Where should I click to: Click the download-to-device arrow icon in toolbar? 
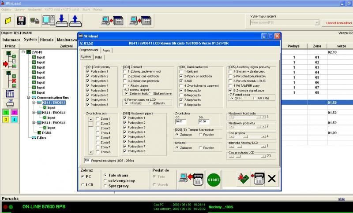(x=63, y=20)
